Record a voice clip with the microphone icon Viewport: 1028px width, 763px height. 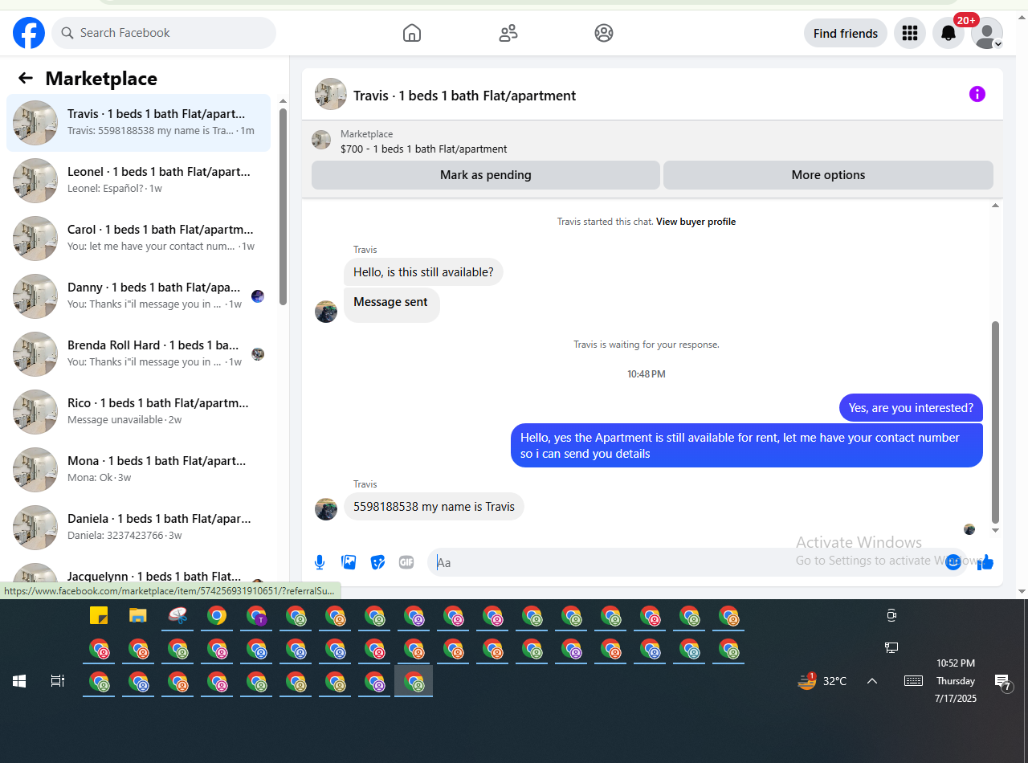(x=320, y=562)
